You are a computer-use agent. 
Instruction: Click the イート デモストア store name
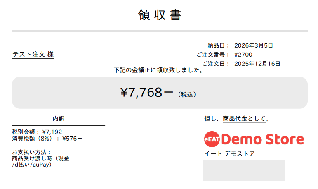click(229, 154)
